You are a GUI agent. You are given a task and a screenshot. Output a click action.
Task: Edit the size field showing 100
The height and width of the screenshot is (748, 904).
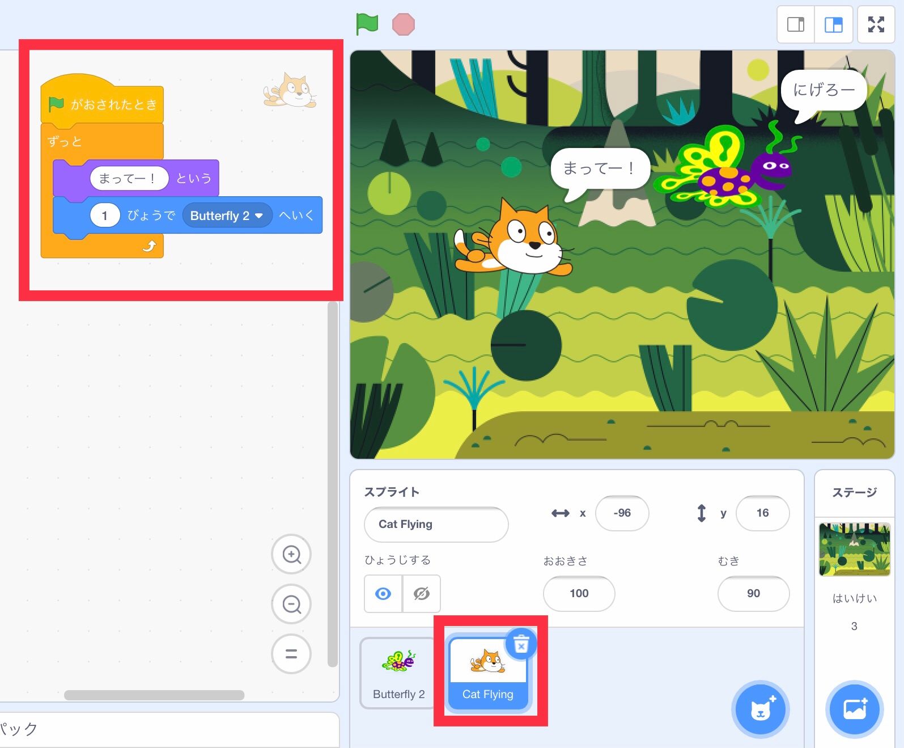pos(579,594)
